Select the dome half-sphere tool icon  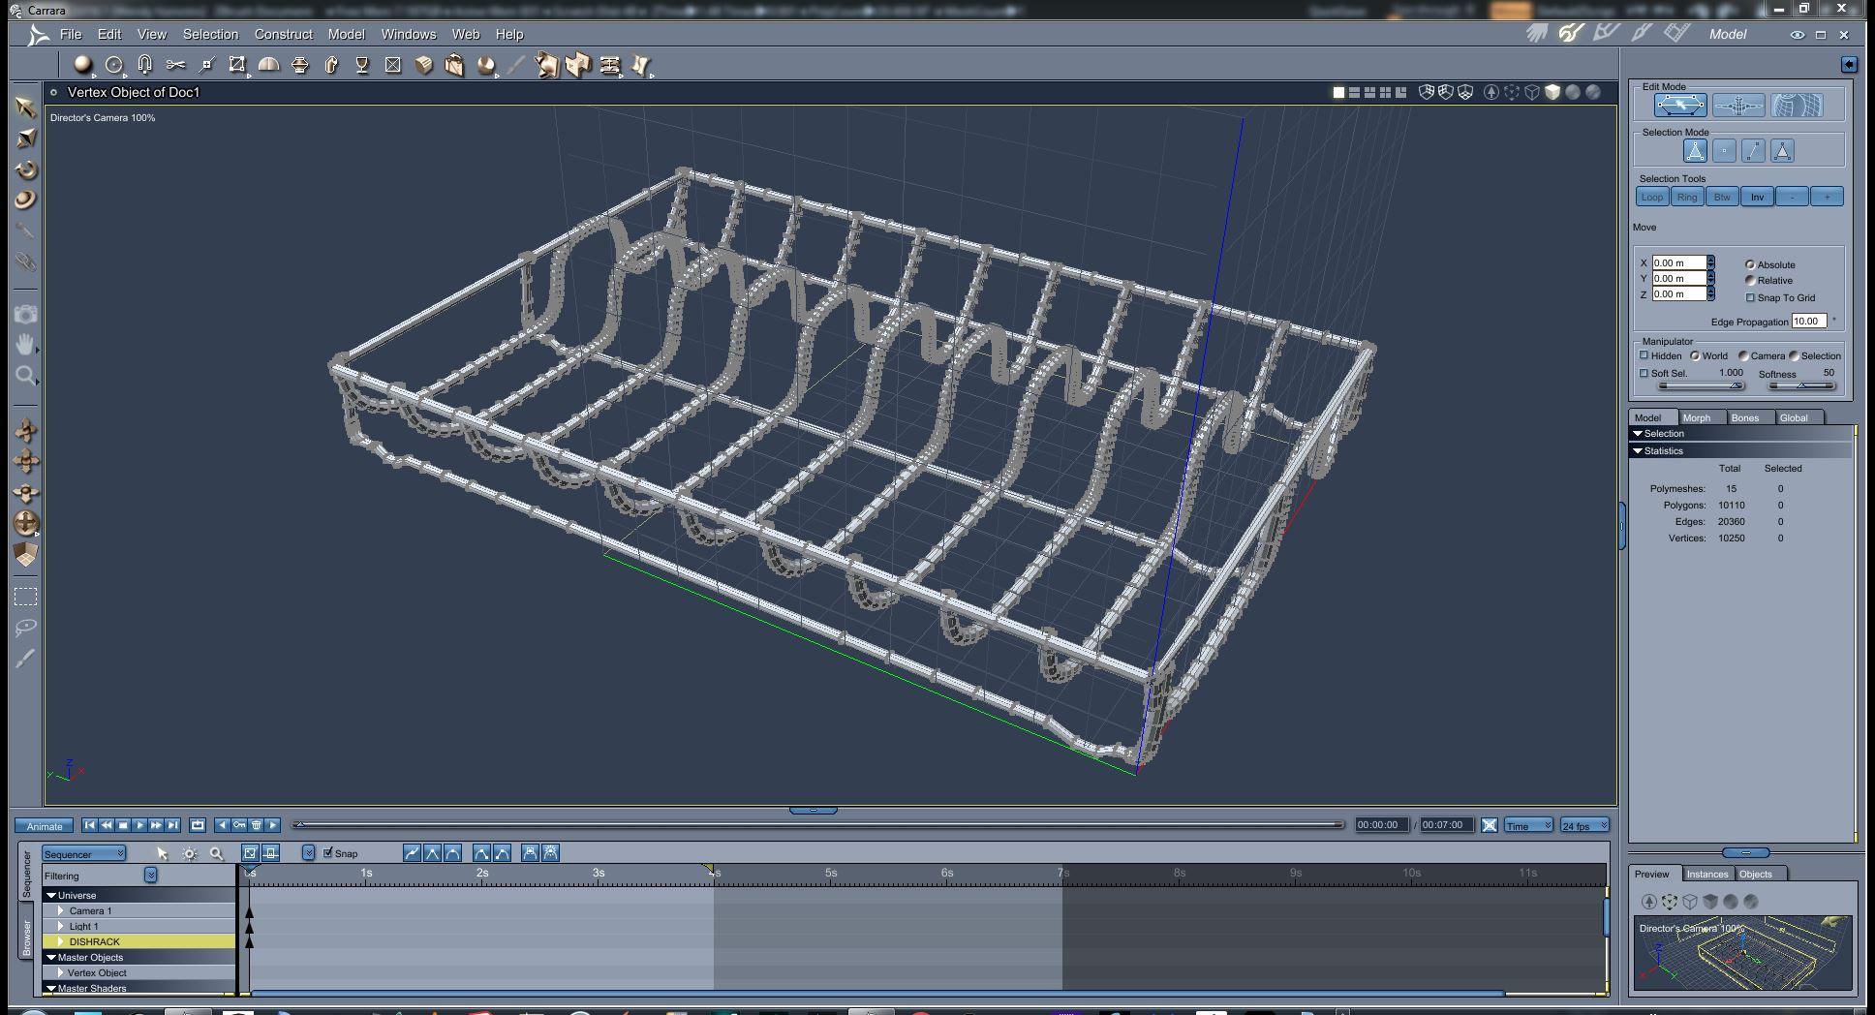click(268, 65)
